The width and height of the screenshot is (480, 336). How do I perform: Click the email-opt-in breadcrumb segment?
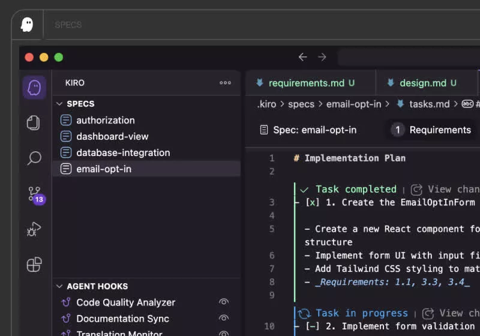coord(354,104)
